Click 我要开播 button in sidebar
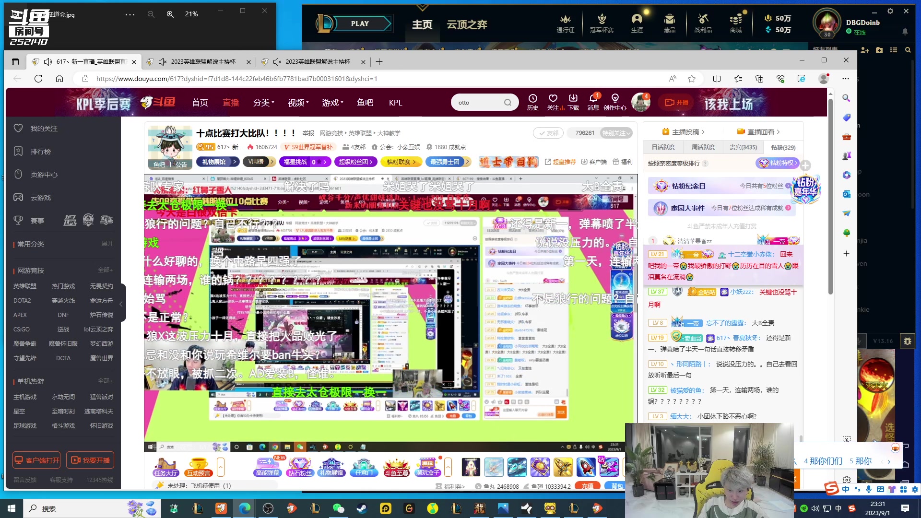Screen dimensions: 921x518 click(x=90, y=460)
